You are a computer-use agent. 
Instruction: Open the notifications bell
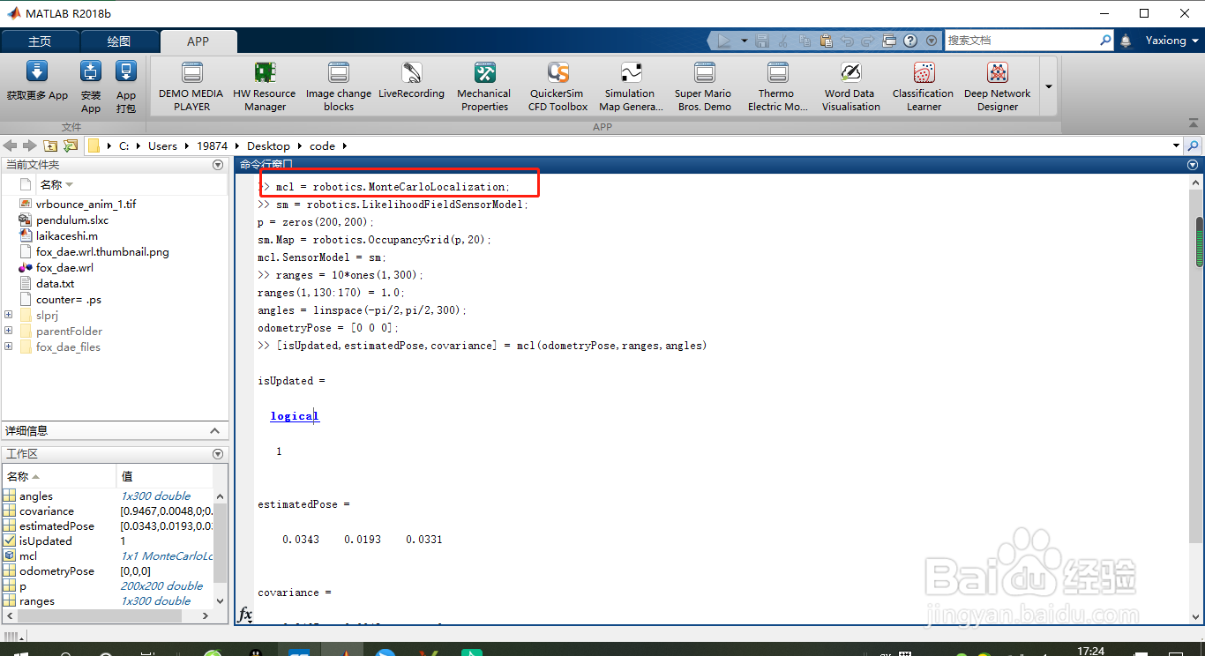click(1126, 41)
